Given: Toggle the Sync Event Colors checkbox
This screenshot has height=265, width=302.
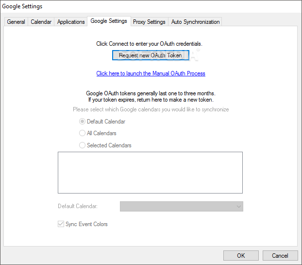Looking at the screenshot, I should [x=61, y=224].
